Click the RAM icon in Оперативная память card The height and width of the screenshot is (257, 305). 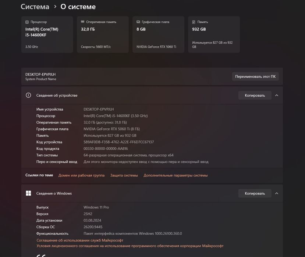tap(82, 22)
